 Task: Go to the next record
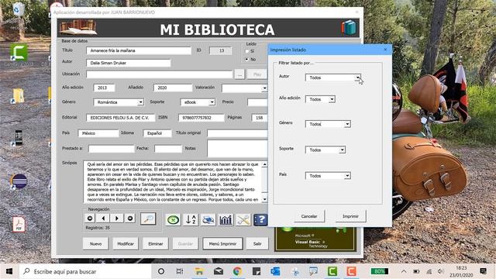(x=117, y=219)
